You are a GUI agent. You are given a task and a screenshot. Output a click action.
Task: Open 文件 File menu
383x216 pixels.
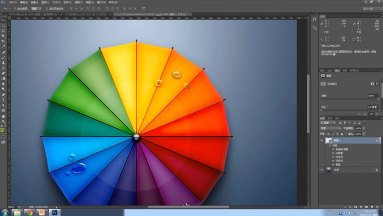click(x=13, y=2)
